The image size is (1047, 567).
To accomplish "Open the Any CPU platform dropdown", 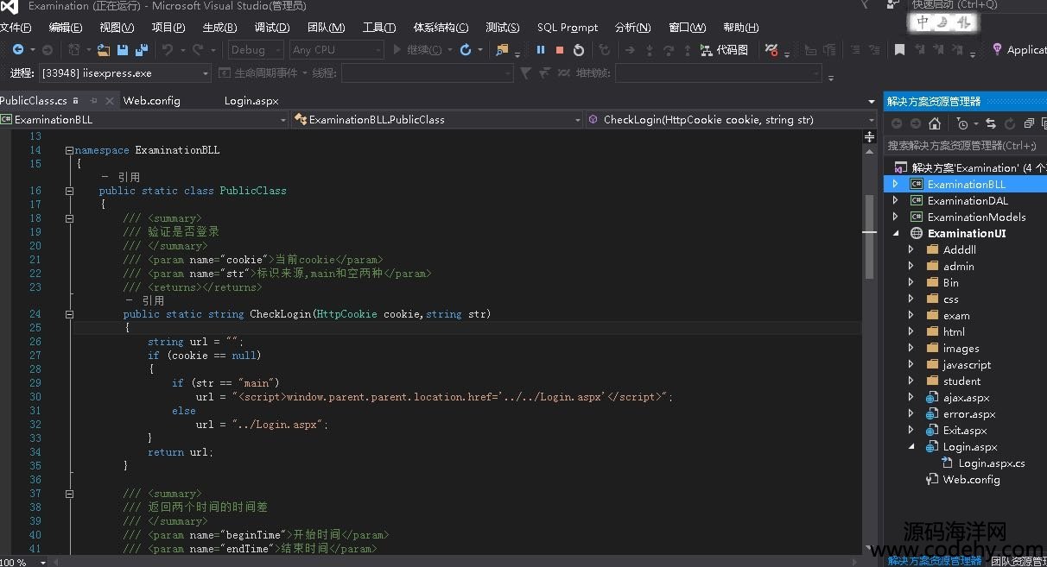I will pyautogui.click(x=335, y=50).
